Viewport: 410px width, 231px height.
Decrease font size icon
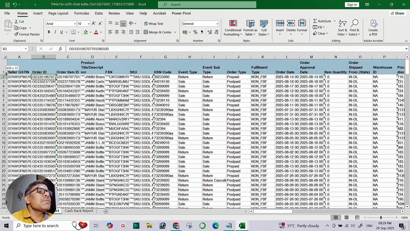point(100,23)
